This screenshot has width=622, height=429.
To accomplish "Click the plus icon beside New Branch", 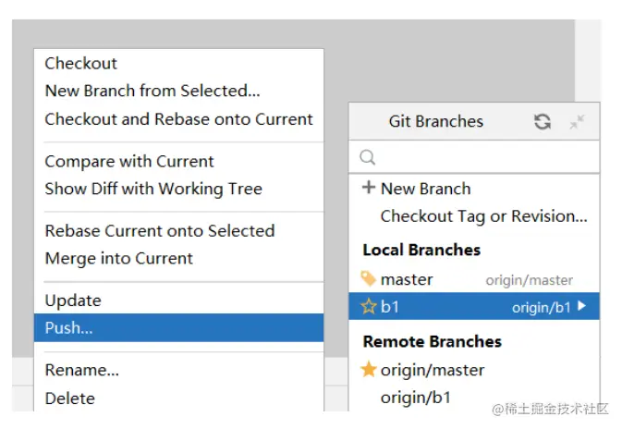I will coord(369,188).
